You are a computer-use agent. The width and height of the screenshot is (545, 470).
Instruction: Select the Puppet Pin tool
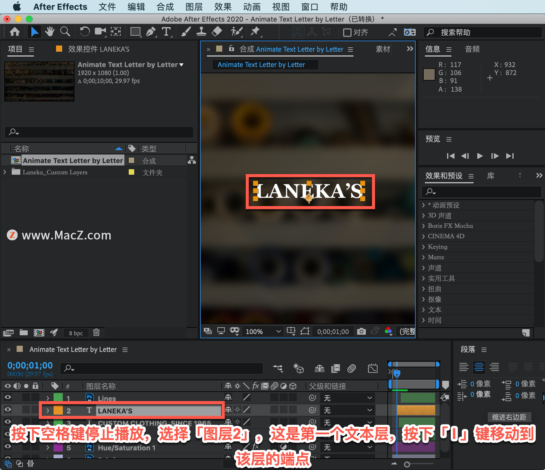click(255, 32)
